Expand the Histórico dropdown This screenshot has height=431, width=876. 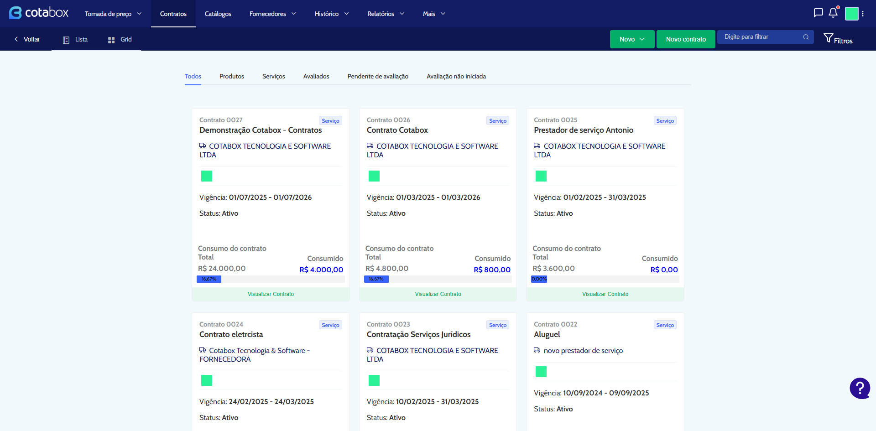(x=332, y=14)
